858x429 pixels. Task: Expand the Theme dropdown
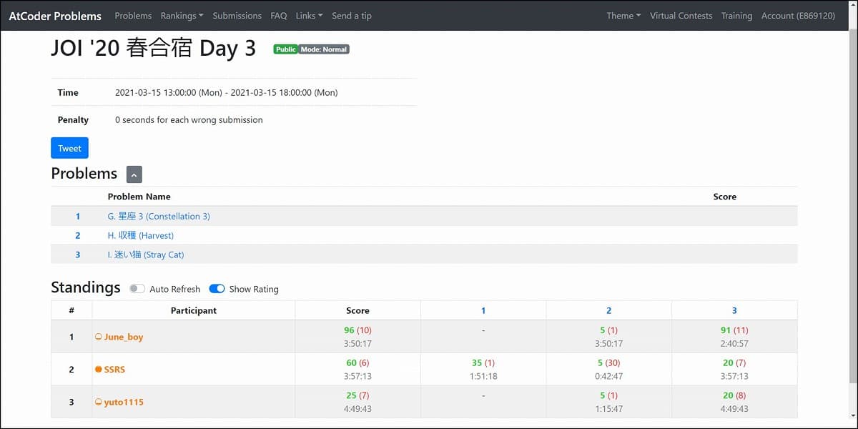click(623, 16)
